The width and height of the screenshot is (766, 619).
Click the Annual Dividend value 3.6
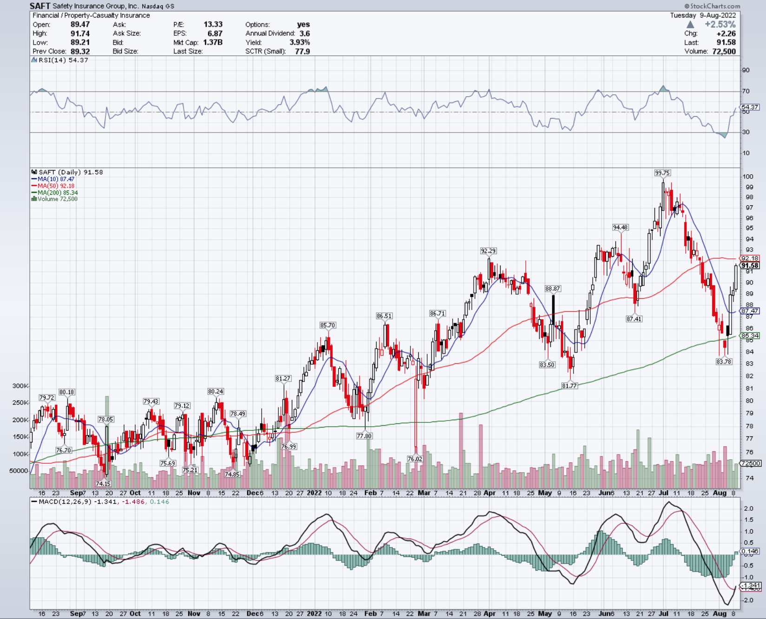[305, 33]
